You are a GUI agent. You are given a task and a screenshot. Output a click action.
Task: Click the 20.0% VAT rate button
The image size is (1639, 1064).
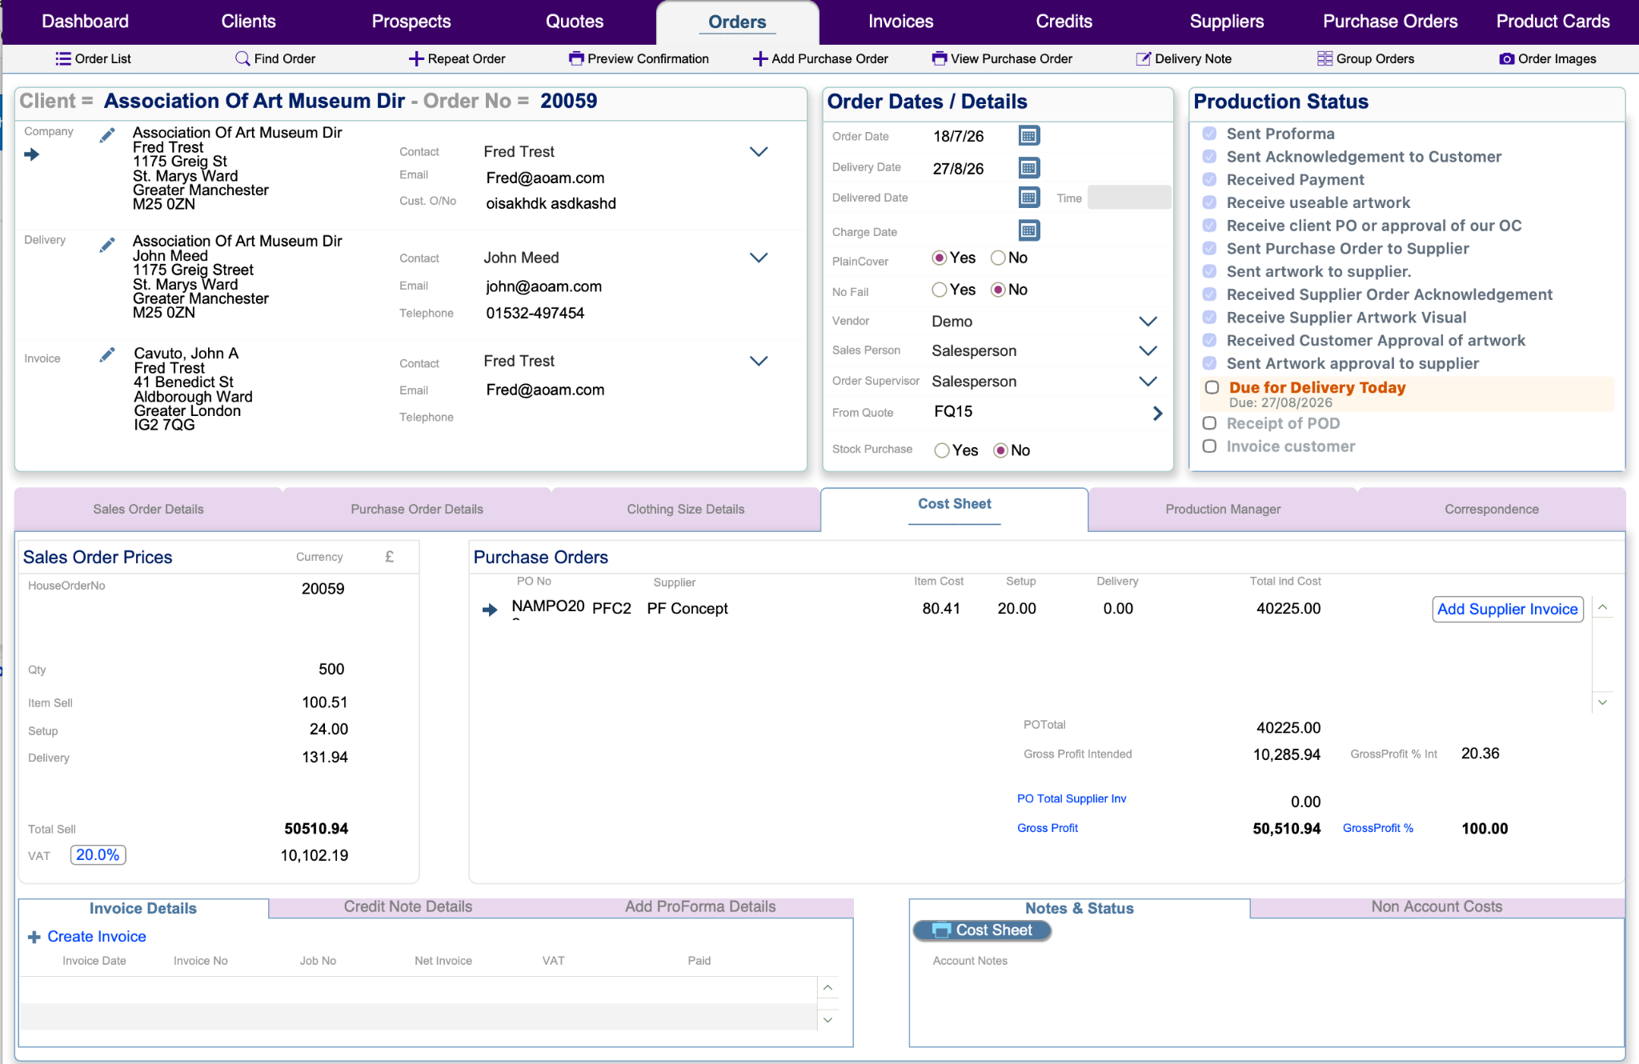[98, 855]
